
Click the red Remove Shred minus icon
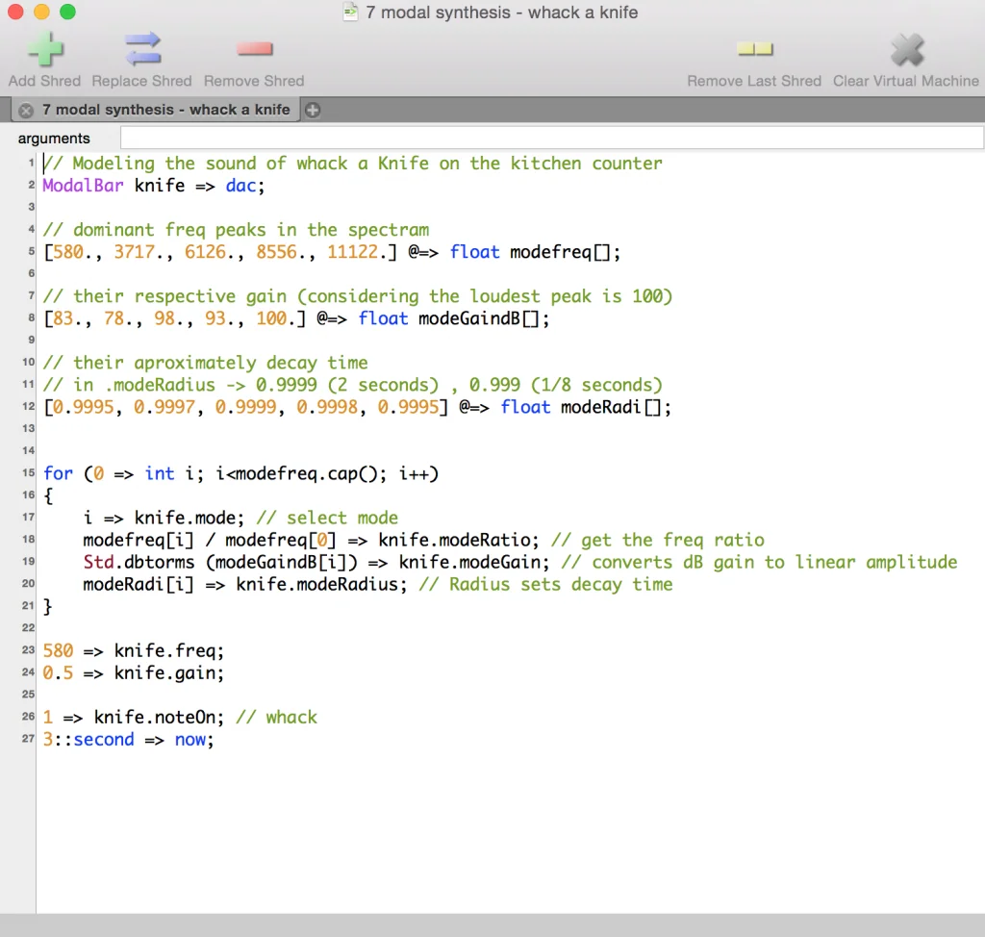254,49
